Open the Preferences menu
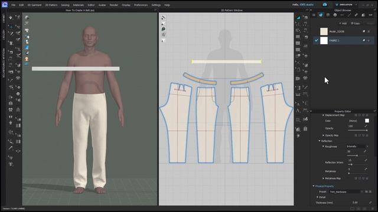This screenshot has width=378, height=212. 141,5
